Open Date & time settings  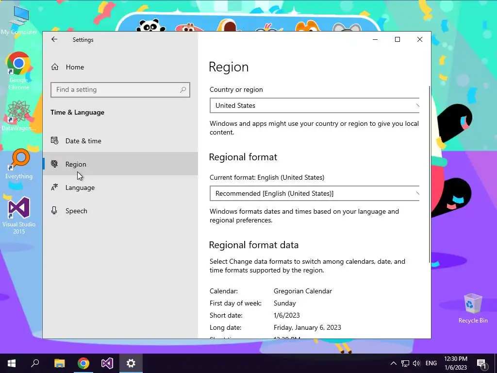pos(120,141)
